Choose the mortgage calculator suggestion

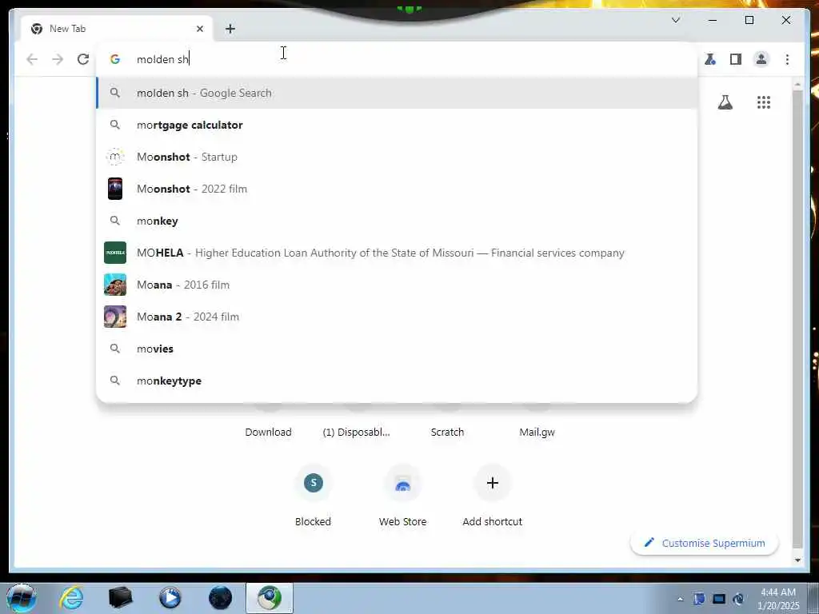397,125
